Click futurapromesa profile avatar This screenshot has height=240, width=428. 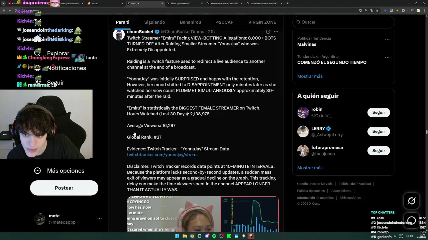303,150
